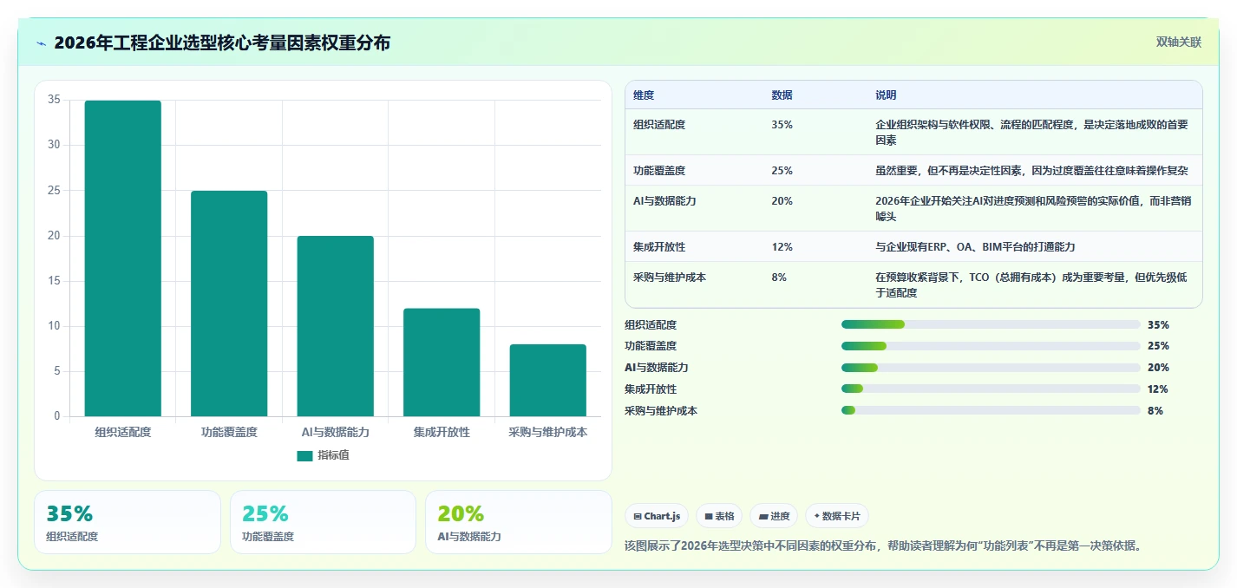Click the 25% 功能覆盖度 stat card
Screen dimensions: 1237x588
click(323, 522)
